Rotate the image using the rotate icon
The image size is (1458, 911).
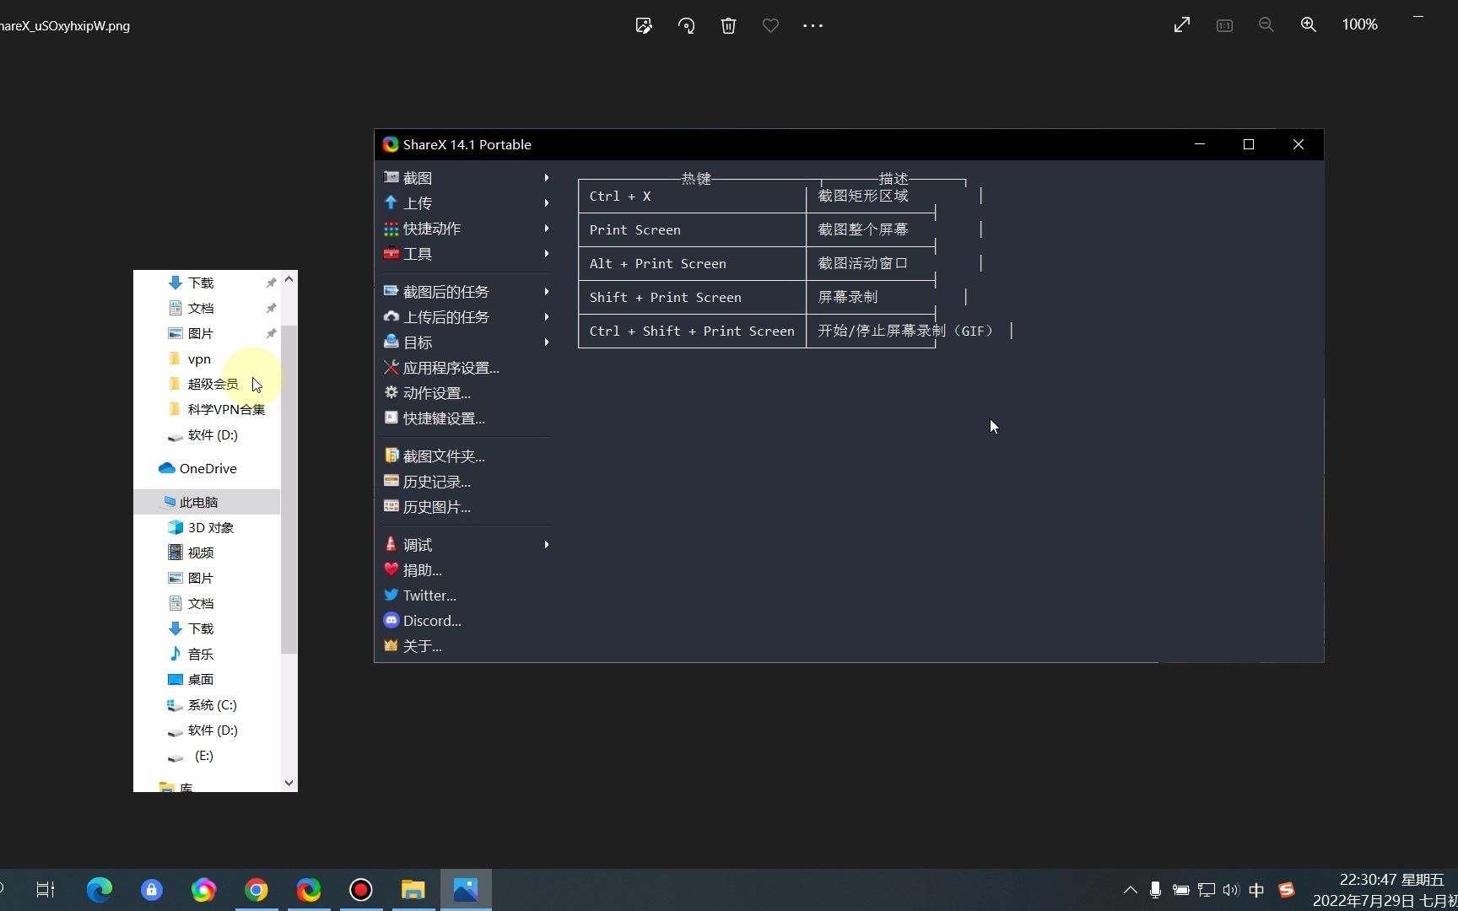tap(687, 25)
